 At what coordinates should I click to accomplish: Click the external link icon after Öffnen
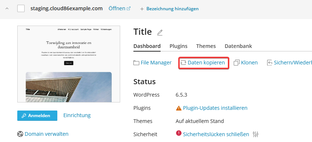129,8
